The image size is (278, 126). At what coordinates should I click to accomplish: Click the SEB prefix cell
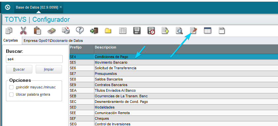click(82, 96)
